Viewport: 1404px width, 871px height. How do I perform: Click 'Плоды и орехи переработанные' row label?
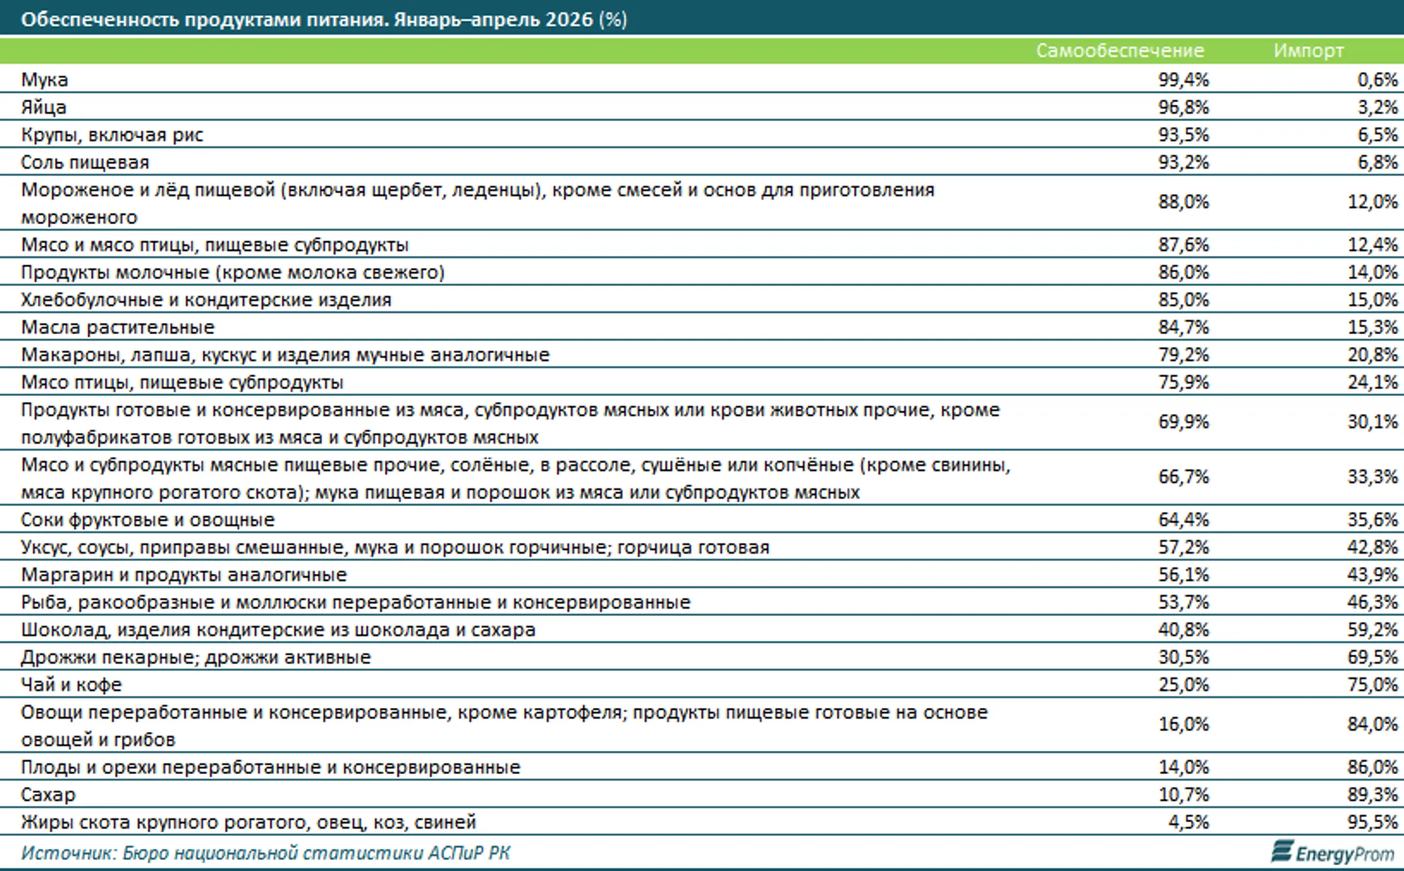[270, 767]
